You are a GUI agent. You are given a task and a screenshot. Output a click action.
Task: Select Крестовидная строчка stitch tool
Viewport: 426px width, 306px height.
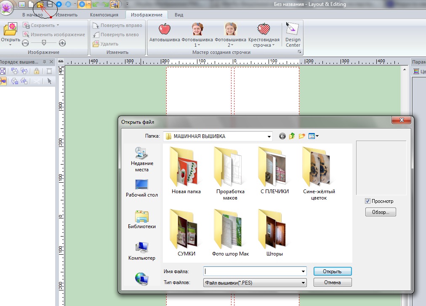[x=264, y=30]
